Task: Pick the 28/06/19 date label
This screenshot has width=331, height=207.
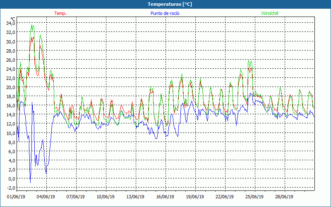Action: 285,197
